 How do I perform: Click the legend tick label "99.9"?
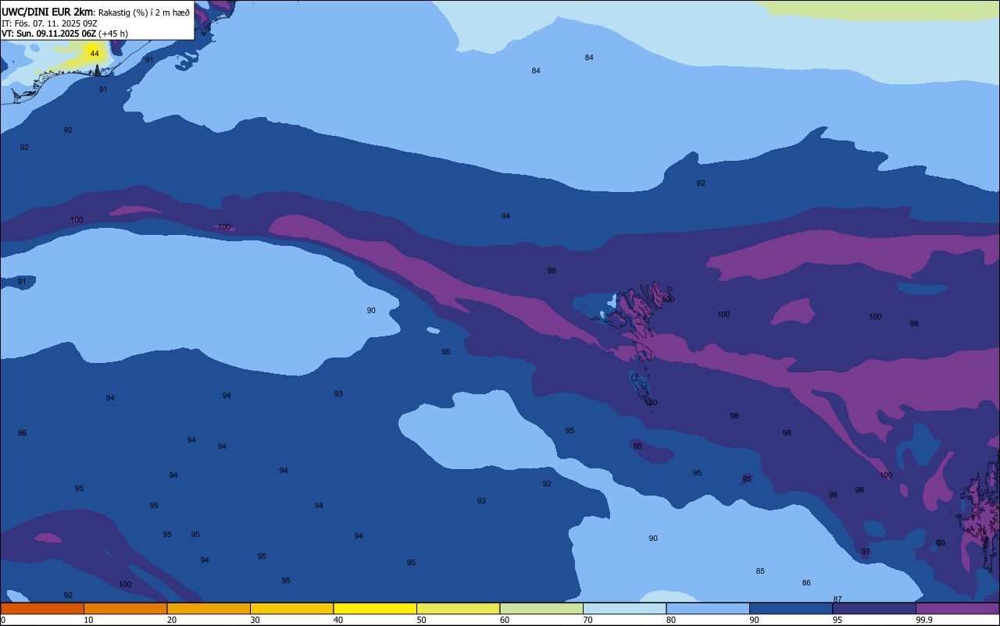pos(924,620)
